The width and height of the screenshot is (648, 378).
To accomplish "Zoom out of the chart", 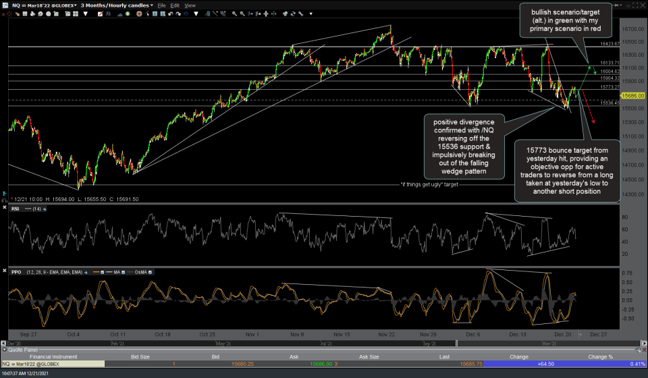I will click(x=242, y=13).
